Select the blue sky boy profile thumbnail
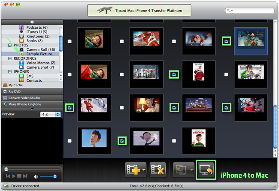 click(94, 141)
